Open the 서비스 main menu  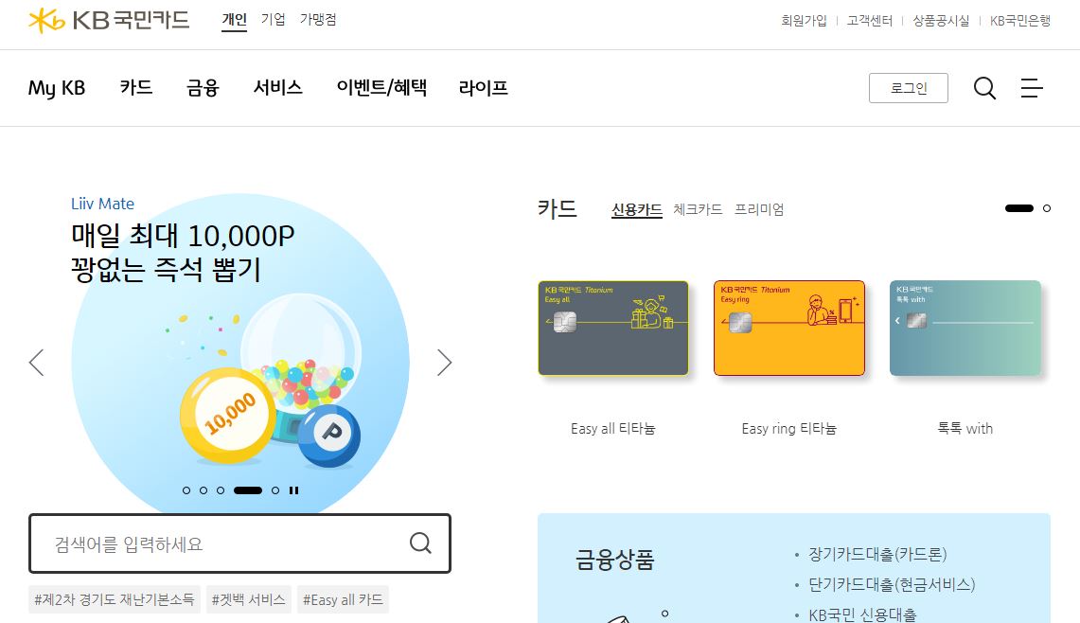tap(277, 87)
